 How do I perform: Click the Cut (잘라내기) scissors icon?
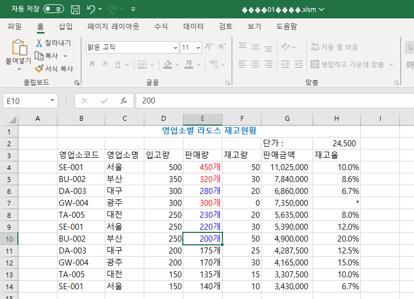(x=39, y=43)
